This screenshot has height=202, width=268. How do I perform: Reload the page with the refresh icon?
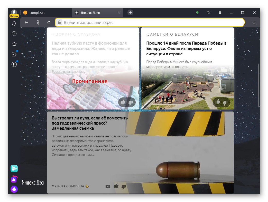49,22
